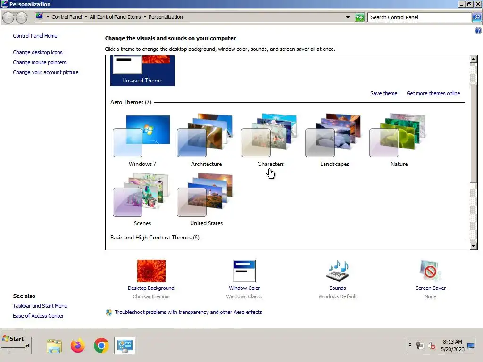483x362 pixels.
Task: Choose the United States theme
Action: tap(206, 200)
